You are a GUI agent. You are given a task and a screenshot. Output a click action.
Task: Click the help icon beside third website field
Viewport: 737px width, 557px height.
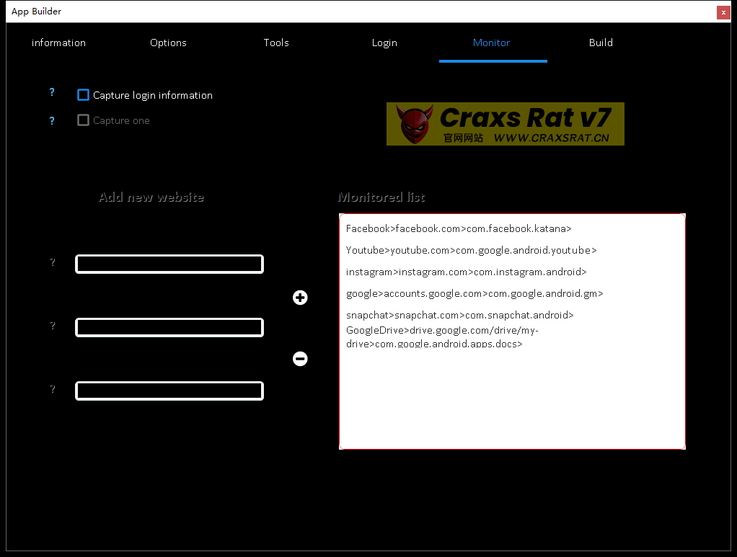point(52,389)
